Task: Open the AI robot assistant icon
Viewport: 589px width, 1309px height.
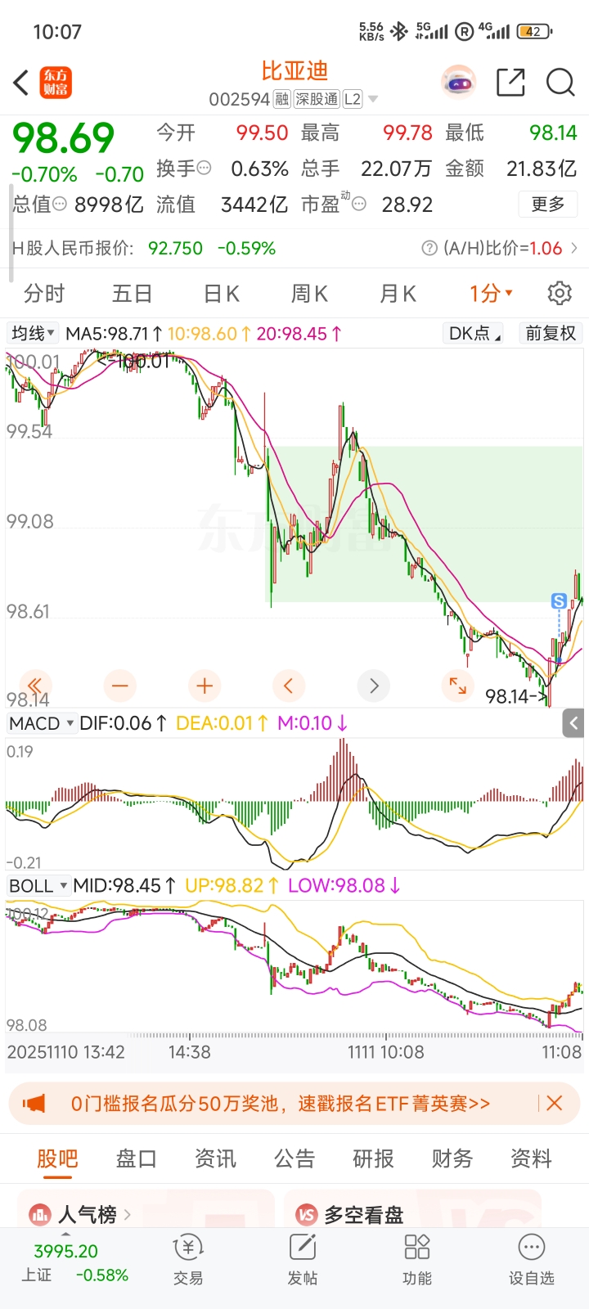Action: [x=459, y=82]
